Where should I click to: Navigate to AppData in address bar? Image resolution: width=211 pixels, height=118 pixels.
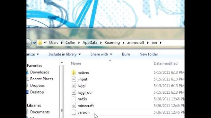90,43
